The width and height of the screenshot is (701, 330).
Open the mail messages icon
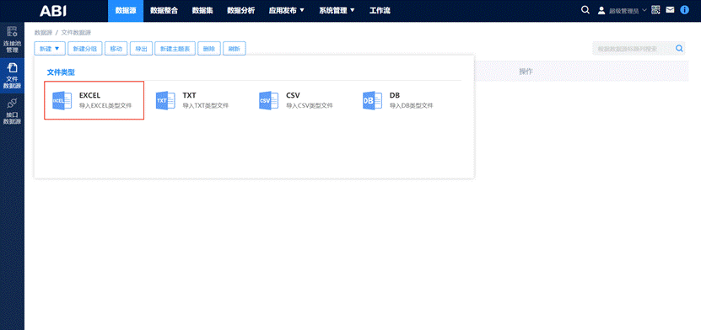[670, 10]
